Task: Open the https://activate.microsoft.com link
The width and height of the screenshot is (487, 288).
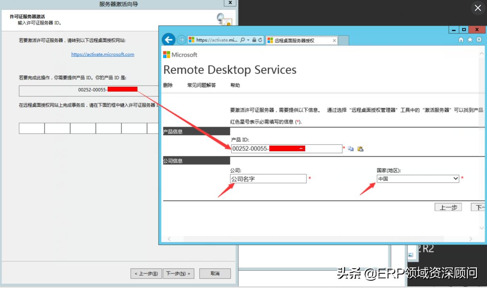Action: point(103,54)
